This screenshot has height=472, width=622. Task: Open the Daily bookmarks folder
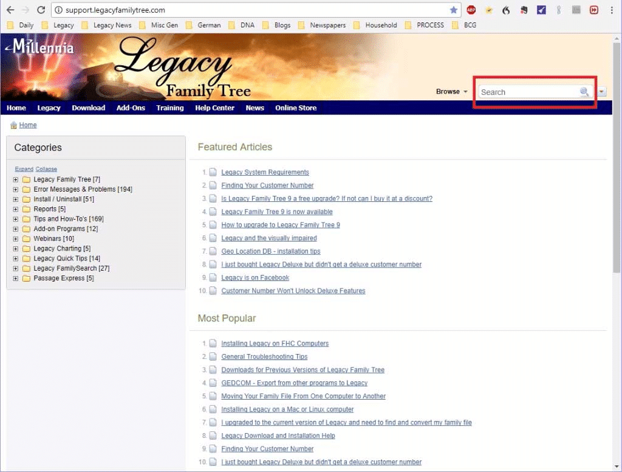(x=21, y=25)
